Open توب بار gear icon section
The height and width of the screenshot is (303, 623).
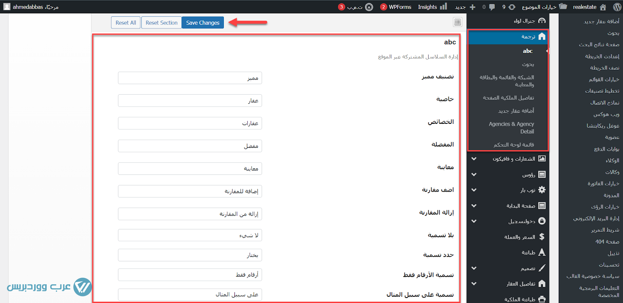click(542, 190)
